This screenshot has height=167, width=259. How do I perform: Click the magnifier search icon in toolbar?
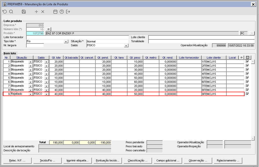tap(11, 12)
